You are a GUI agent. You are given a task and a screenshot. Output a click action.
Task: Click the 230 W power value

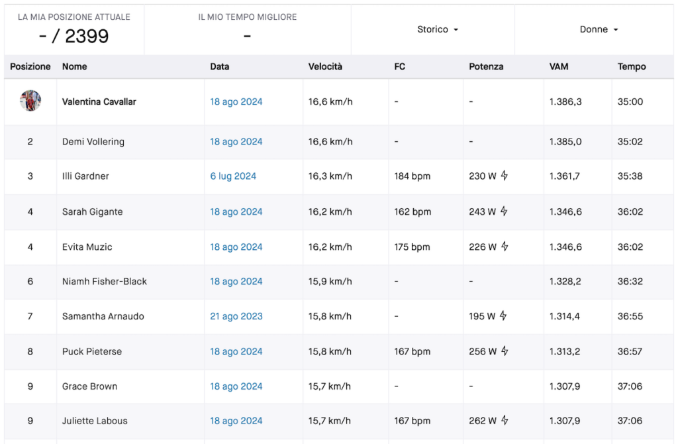pyautogui.click(x=483, y=176)
